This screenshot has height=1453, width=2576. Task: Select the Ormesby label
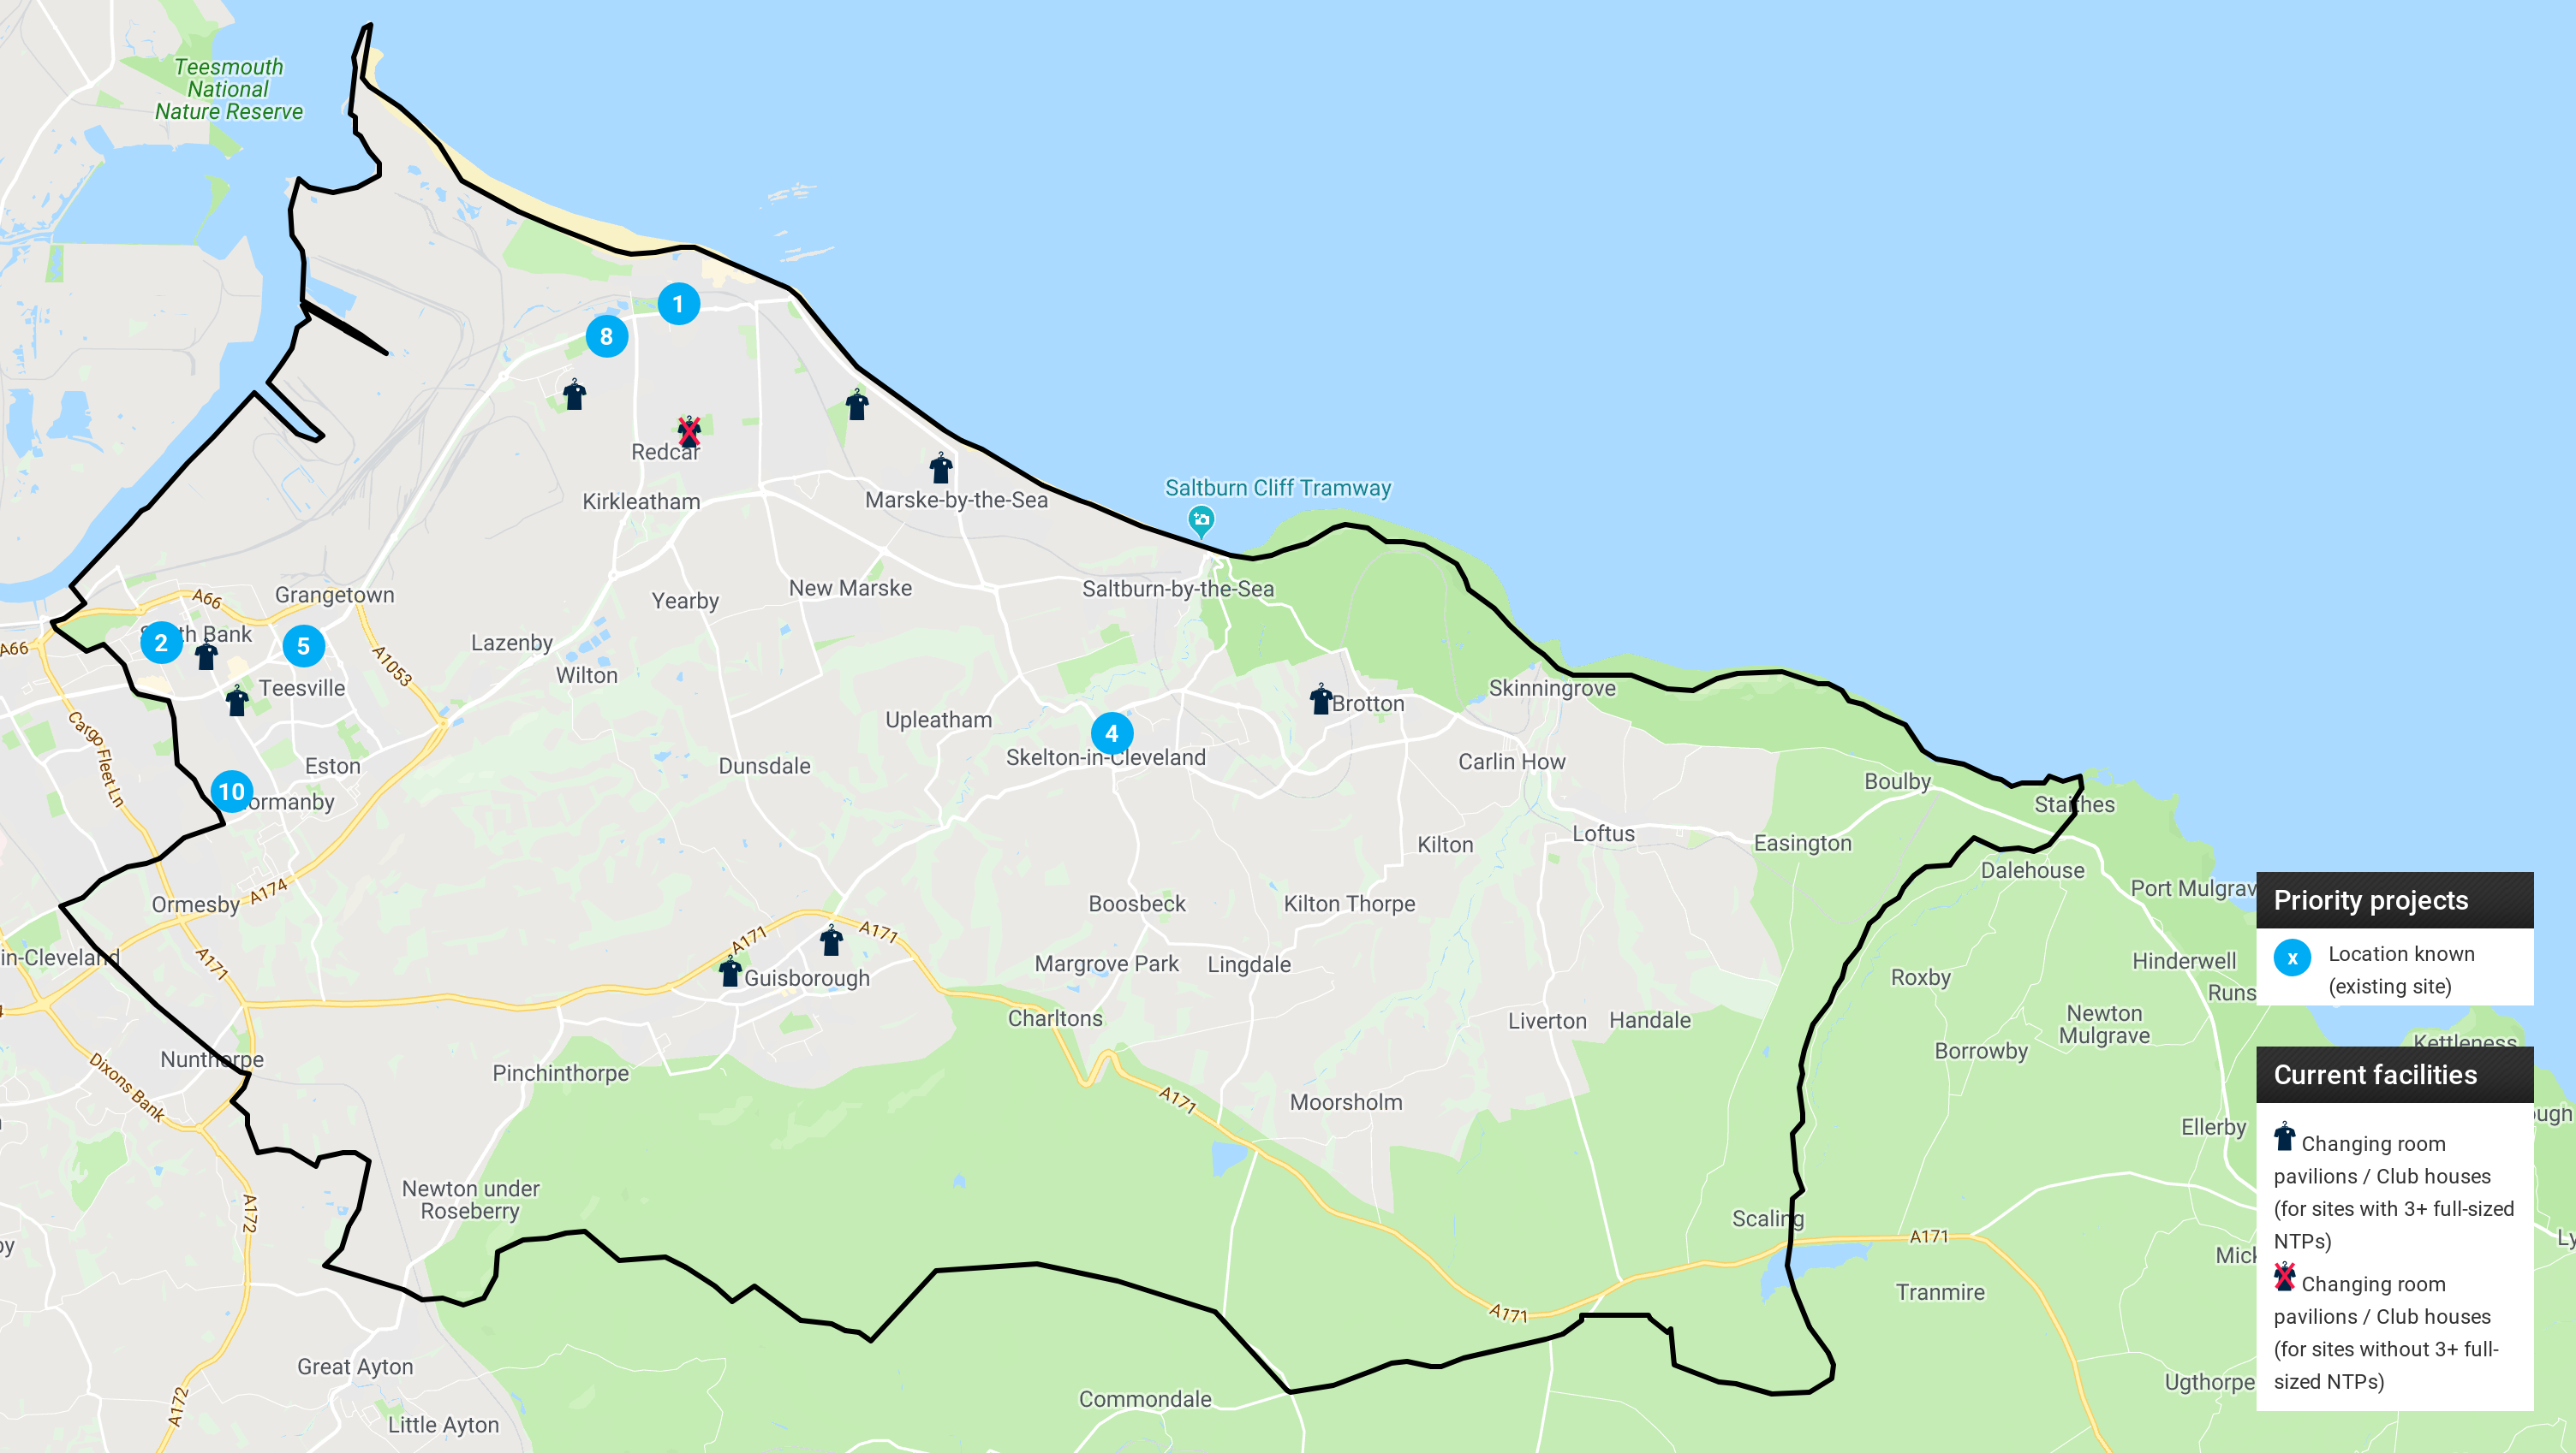195,904
